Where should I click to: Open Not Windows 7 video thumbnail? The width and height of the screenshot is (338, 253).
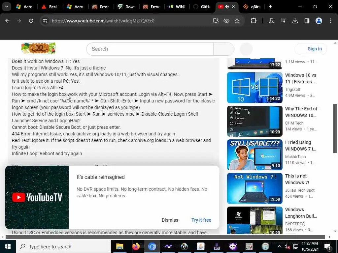coord(254,188)
